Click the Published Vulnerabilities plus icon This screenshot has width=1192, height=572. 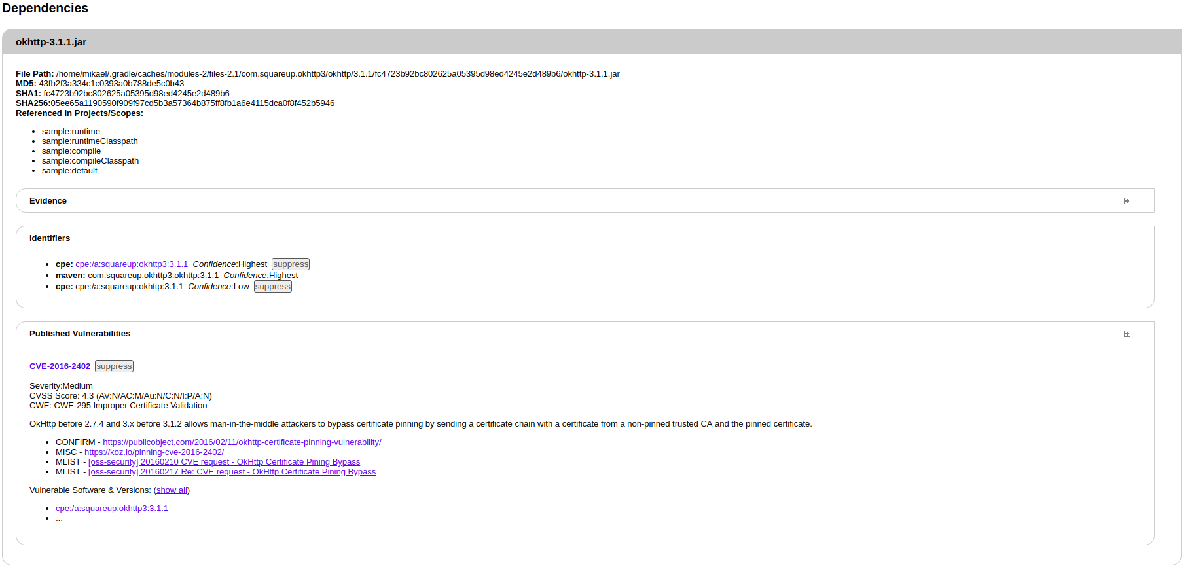coord(1127,334)
